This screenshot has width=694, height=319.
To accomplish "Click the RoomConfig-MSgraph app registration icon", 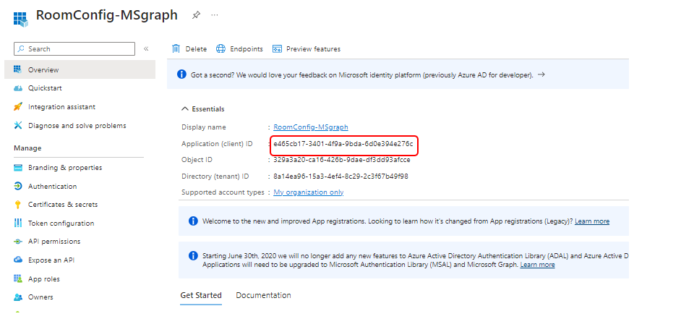I will click(21, 19).
